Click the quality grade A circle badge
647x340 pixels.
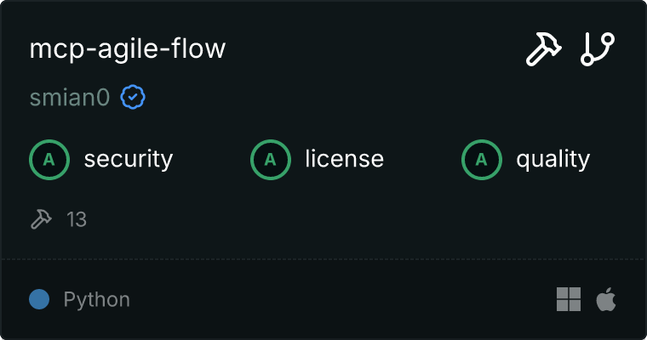[x=482, y=159]
